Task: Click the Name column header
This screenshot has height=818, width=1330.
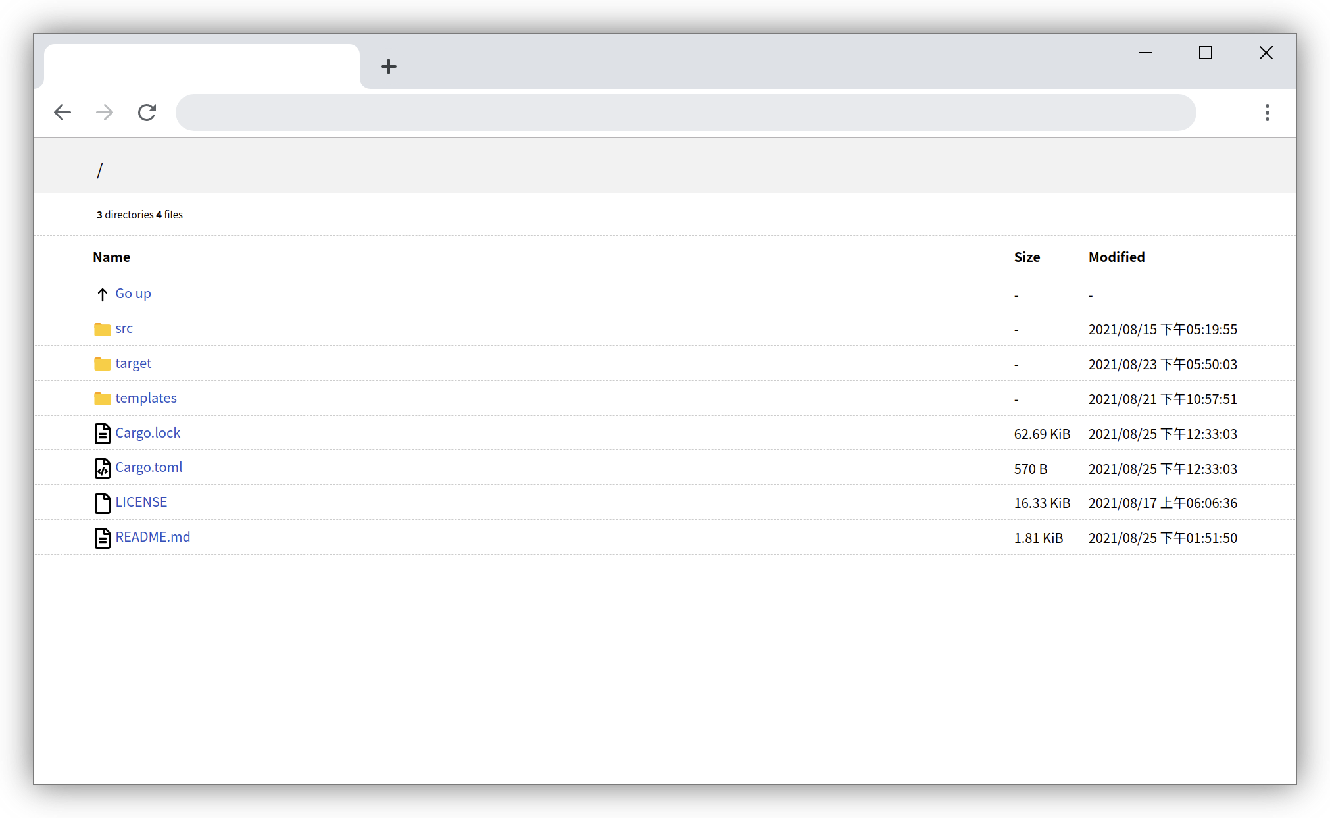Action: [111, 257]
